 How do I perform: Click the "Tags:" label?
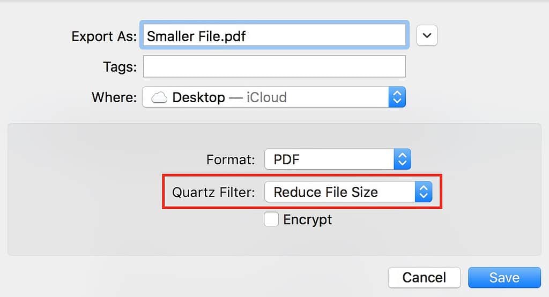click(x=120, y=67)
